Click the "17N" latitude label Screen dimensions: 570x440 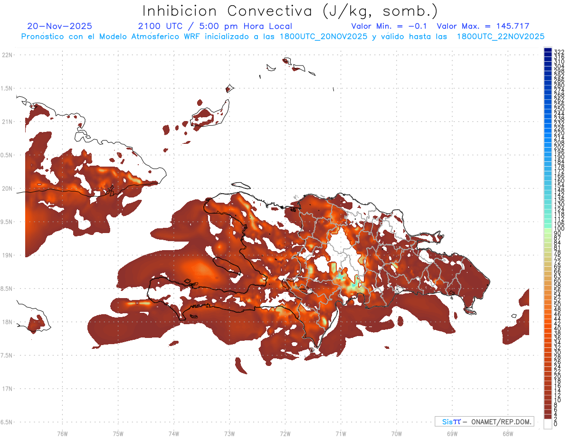pyautogui.click(x=7, y=389)
